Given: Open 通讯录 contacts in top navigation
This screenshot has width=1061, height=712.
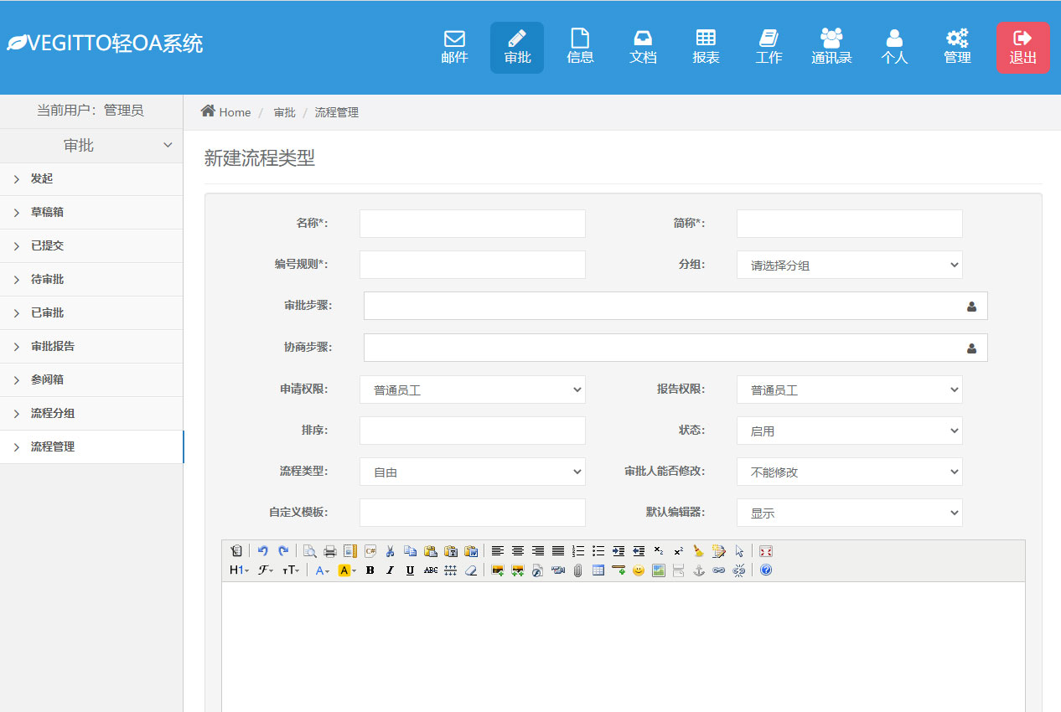Looking at the screenshot, I should click(x=831, y=48).
